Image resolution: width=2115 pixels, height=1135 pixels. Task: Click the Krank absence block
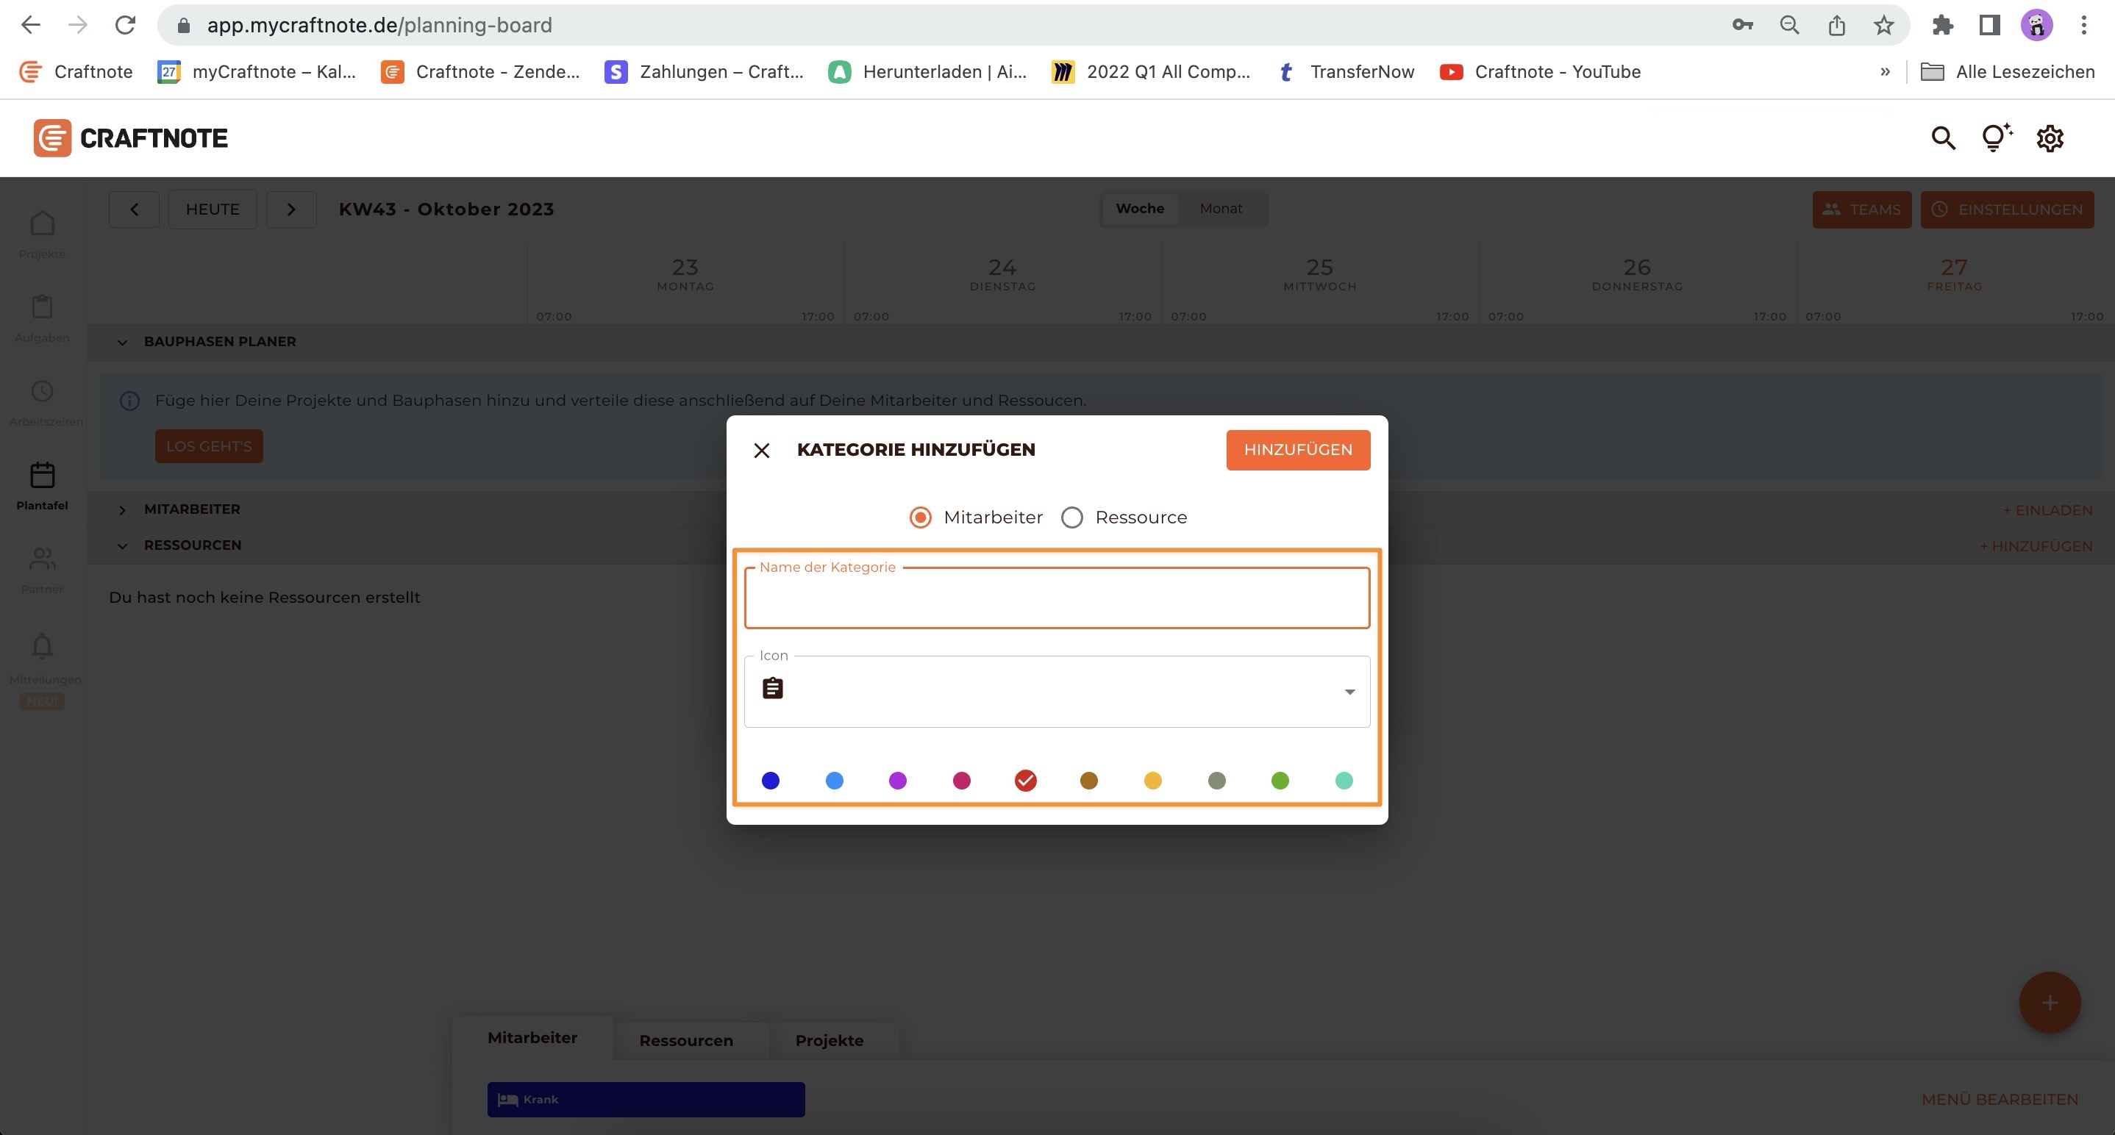point(646,1099)
